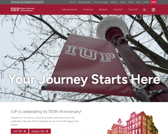Open This Is IUP menu
This screenshot has width=168, height=134.
(x=132, y=9)
